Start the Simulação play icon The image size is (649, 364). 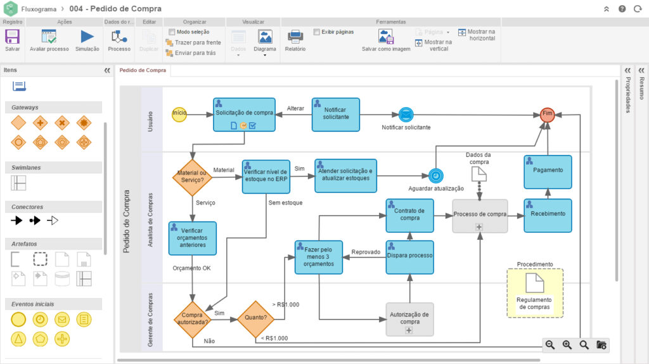(x=87, y=37)
